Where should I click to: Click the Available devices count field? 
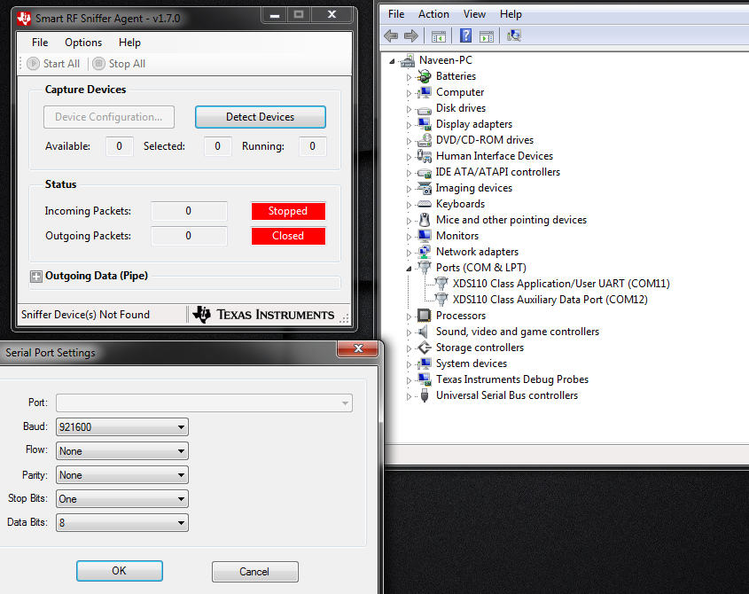tap(119, 146)
